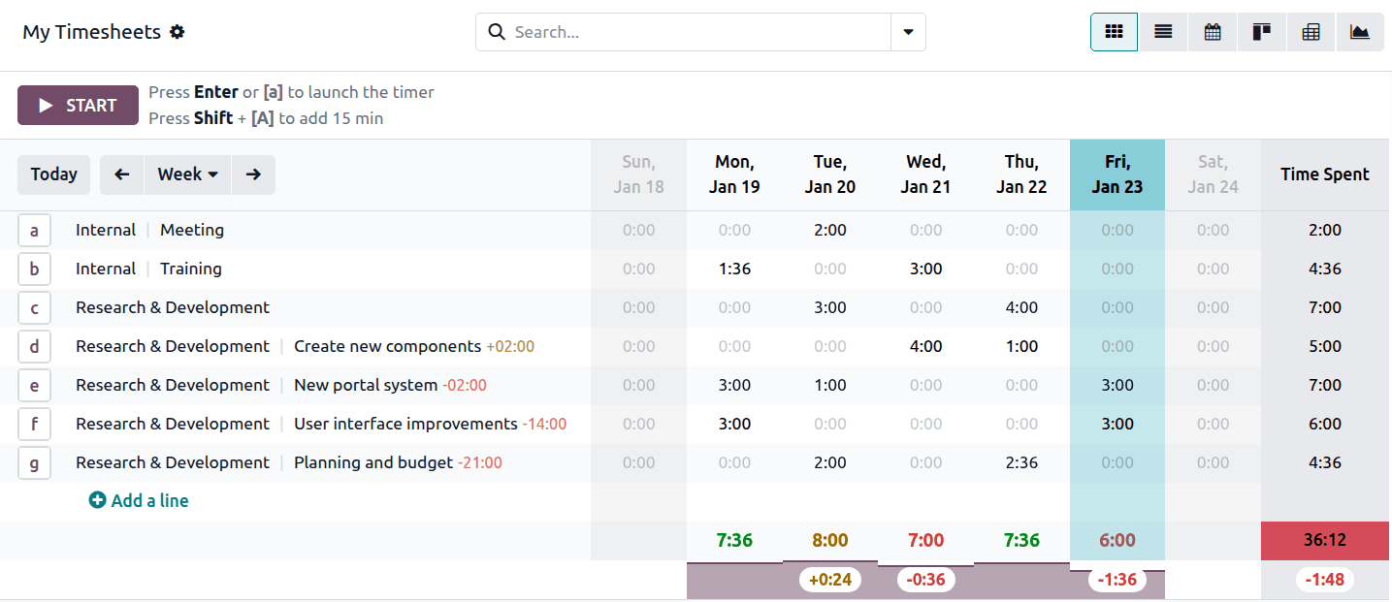This screenshot has width=1392, height=602.
Task: Click the search magnifier icon
Action: point(497,31)
